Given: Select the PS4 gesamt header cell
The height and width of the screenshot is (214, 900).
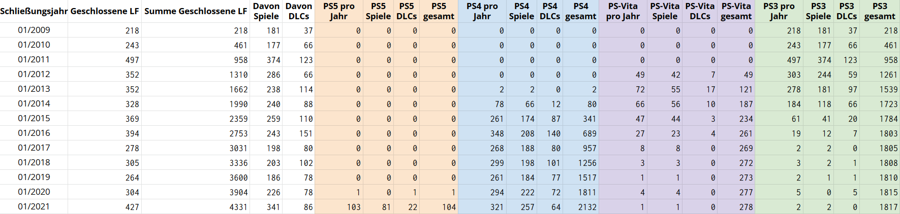Looking at the screenshot, I should 581,11.
